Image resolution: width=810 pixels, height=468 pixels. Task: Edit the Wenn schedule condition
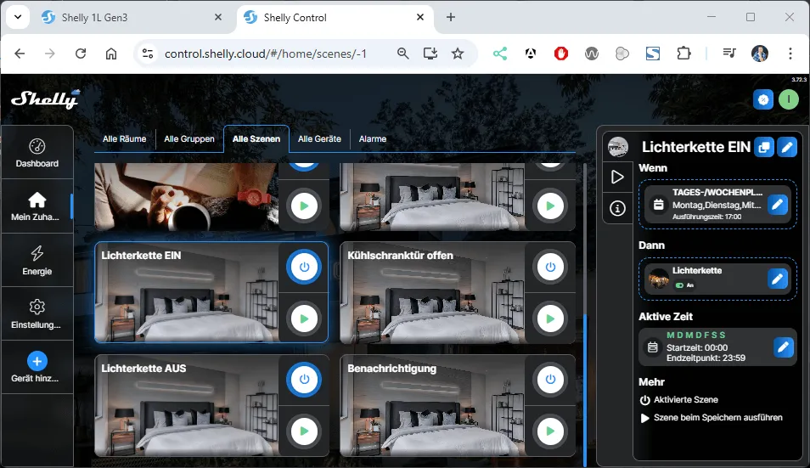[x=778, y=205]
